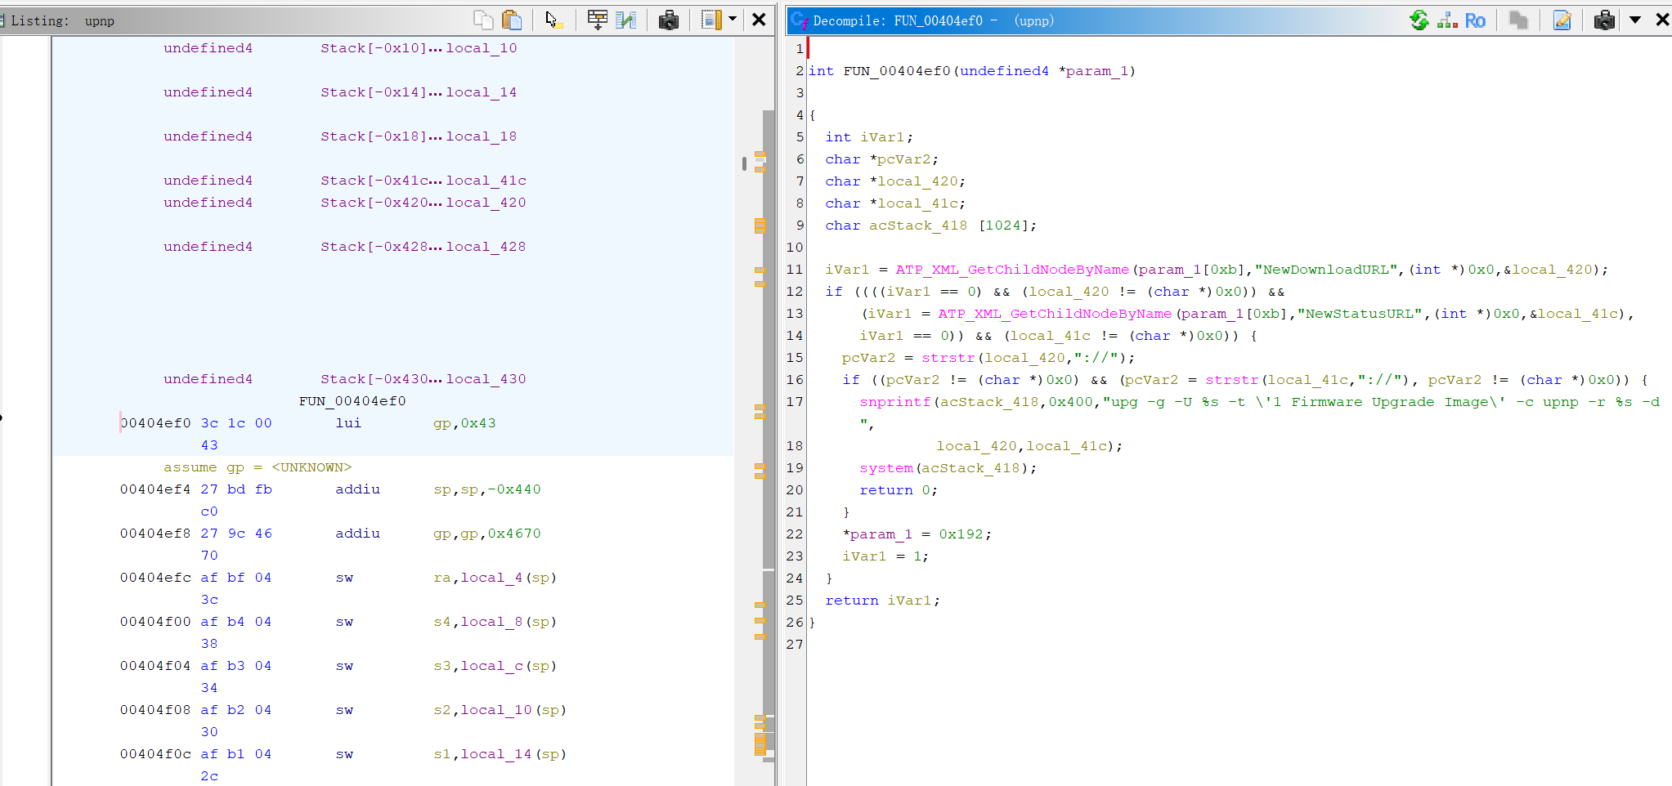Select address 00404f0c
The width and height of the screenshot is (1672, 786).
155,753
